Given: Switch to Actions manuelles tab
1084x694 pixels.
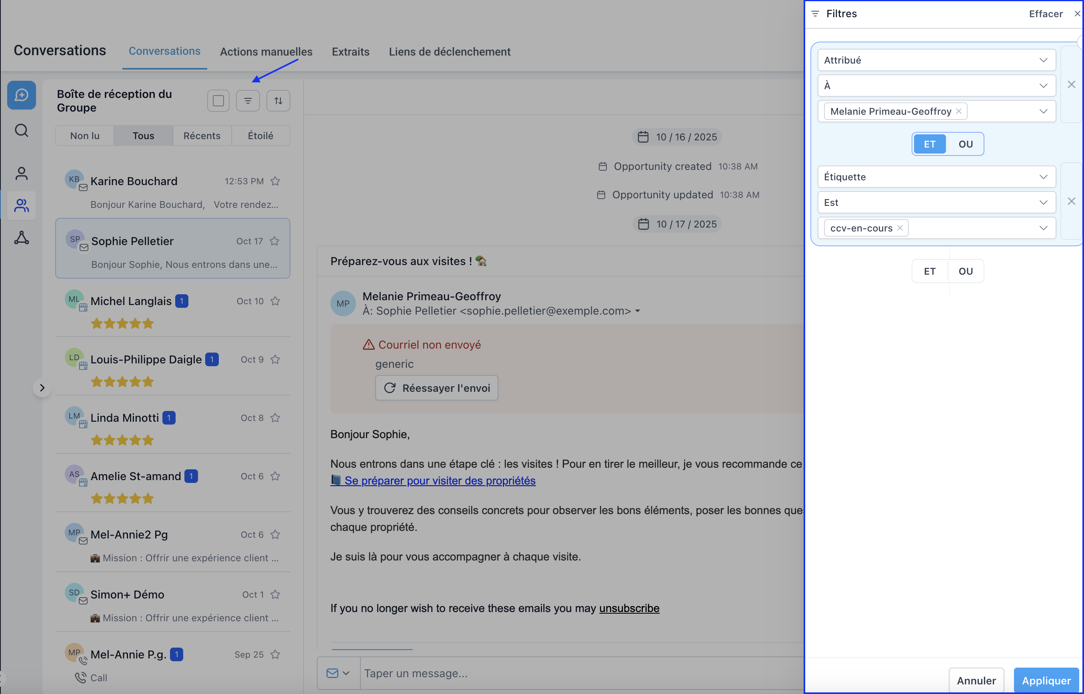Looking at the screenshot, I should (266, 52).
